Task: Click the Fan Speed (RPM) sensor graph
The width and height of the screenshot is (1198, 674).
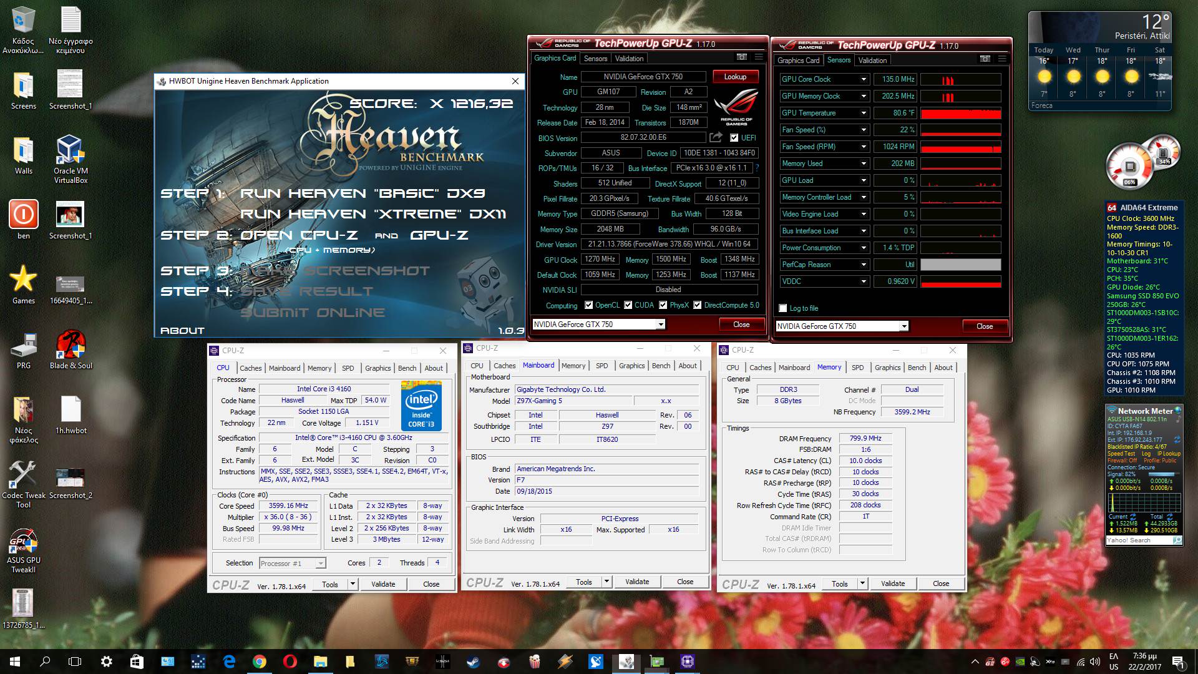Action: coord(960,147)
